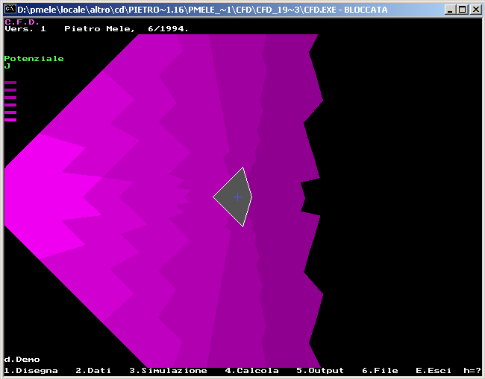Close the CFD.EXE window

tap(476, 10)
